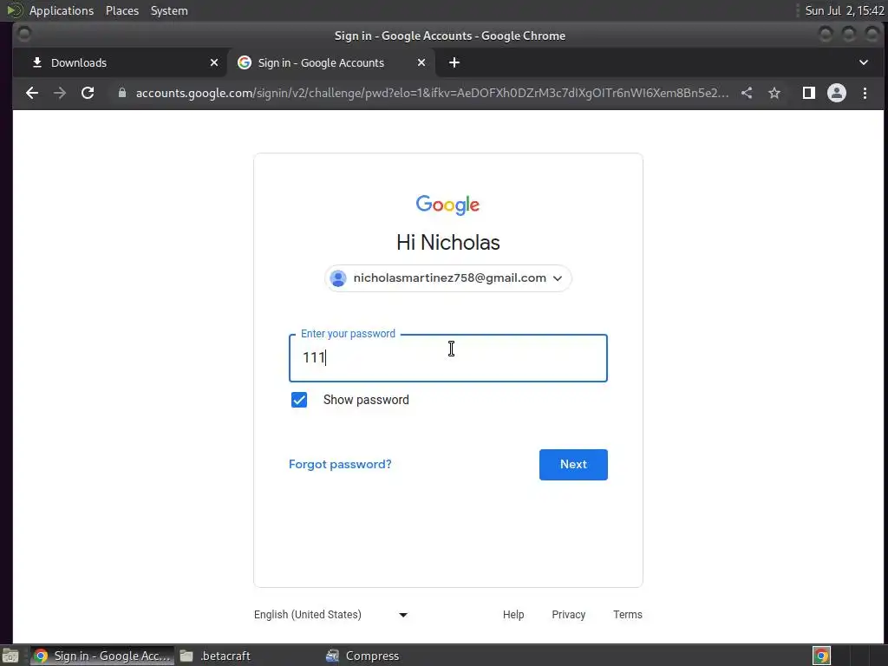Image resolution: width=888 pixels, height=666 pixels.
Task: Close the Downloads tab
Action: [x=214, y=62]
